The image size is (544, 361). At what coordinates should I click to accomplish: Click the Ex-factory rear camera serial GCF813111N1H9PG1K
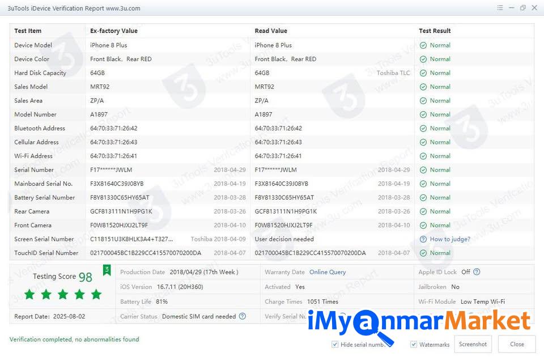[x=121, y=212]
